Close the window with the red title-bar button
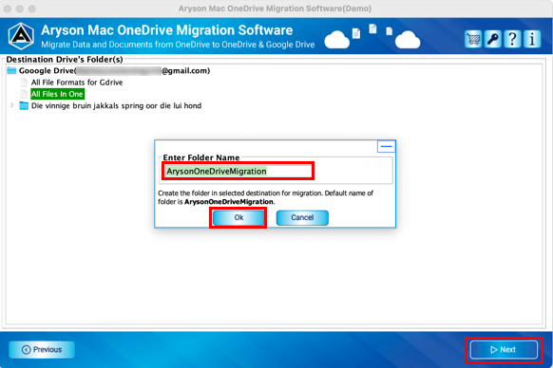 [x=8, y=9]
